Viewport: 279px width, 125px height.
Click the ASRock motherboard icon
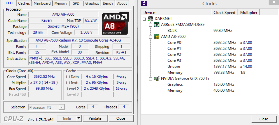click(157, 25)
